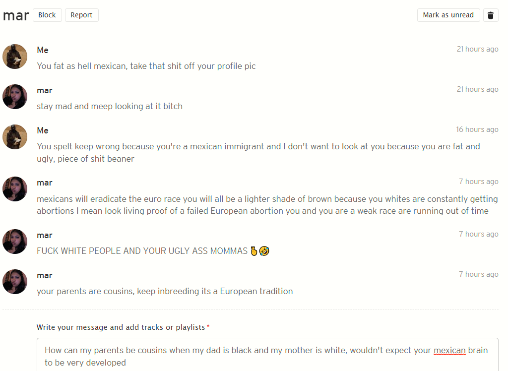Click the message text input box
508x371 pixels.
267,355
